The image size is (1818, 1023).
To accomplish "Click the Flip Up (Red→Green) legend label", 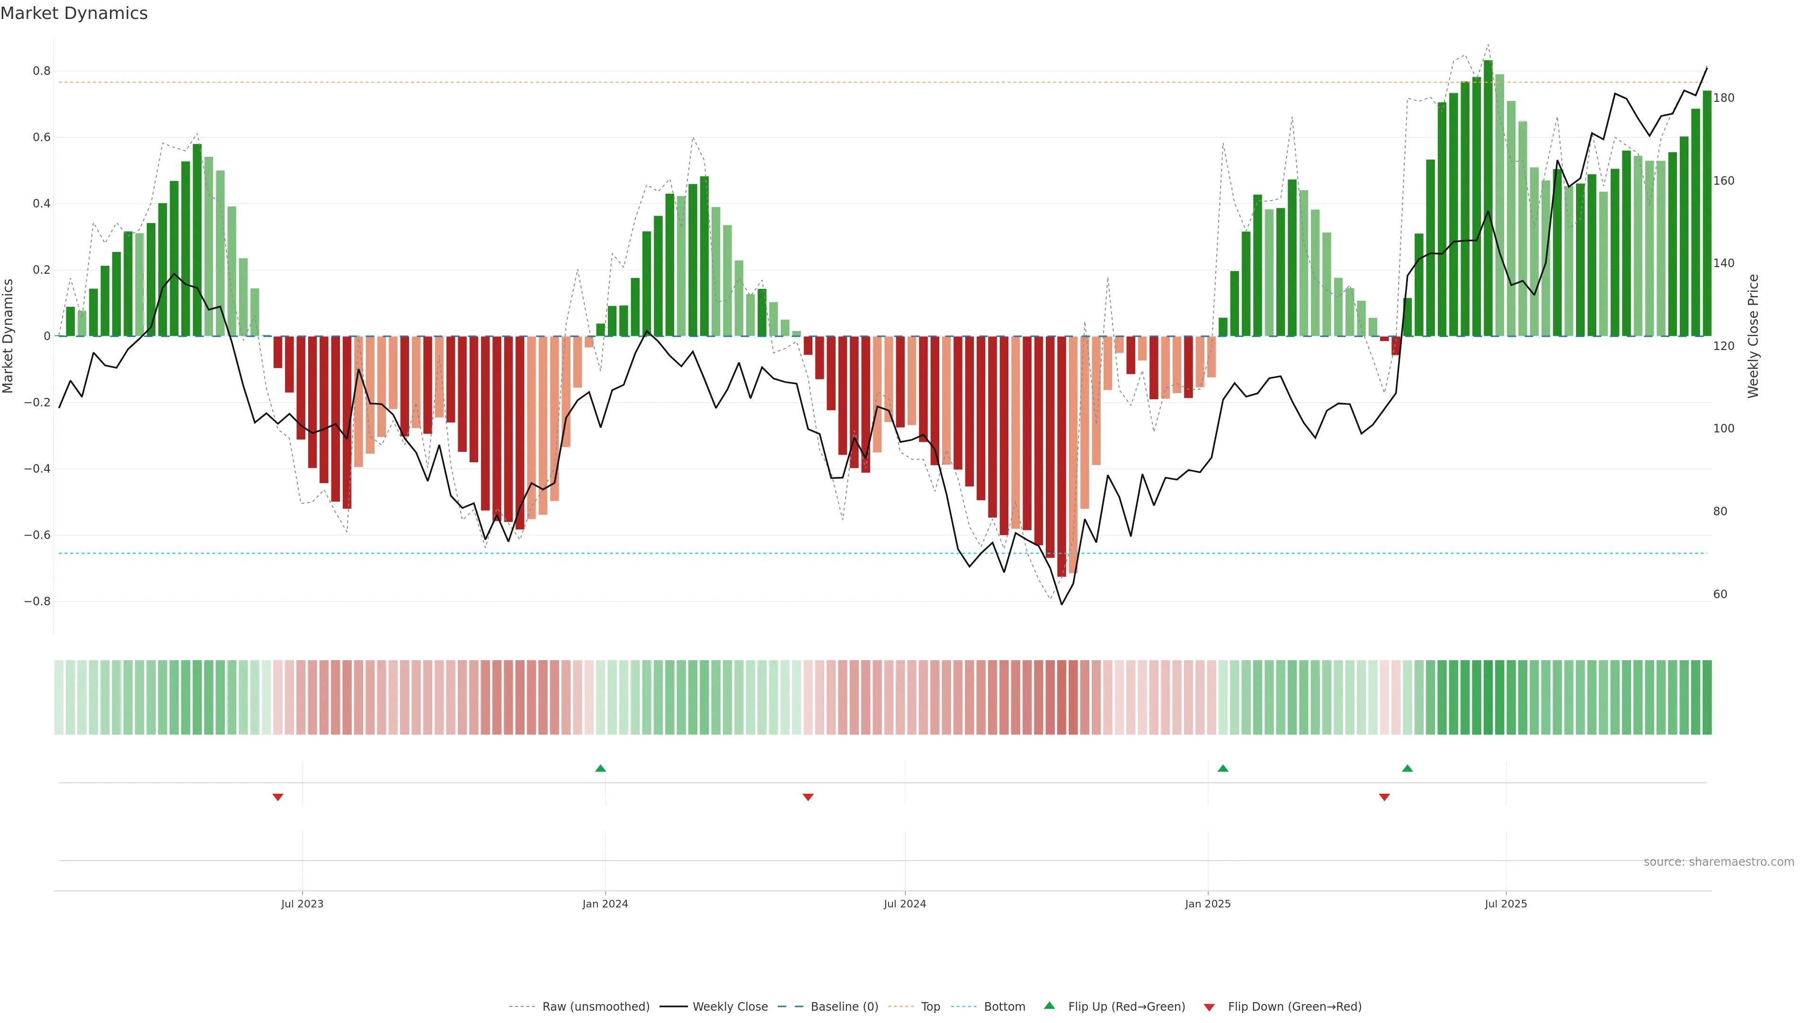I will click(x=1126, y=1006).
